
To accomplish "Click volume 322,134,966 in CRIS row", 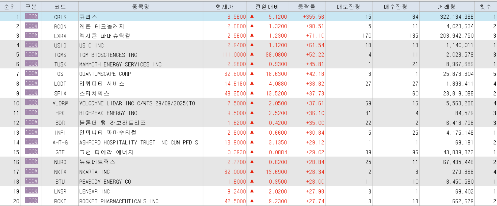I will [x=457, y=17].
